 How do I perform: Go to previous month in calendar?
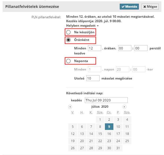(70, 107)
